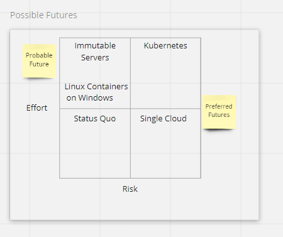Image resolution: width=283 pixels, height=237 pixels.
Task: Select the vertical divider line of the quadrant grid
Action: tap(130, 108)
